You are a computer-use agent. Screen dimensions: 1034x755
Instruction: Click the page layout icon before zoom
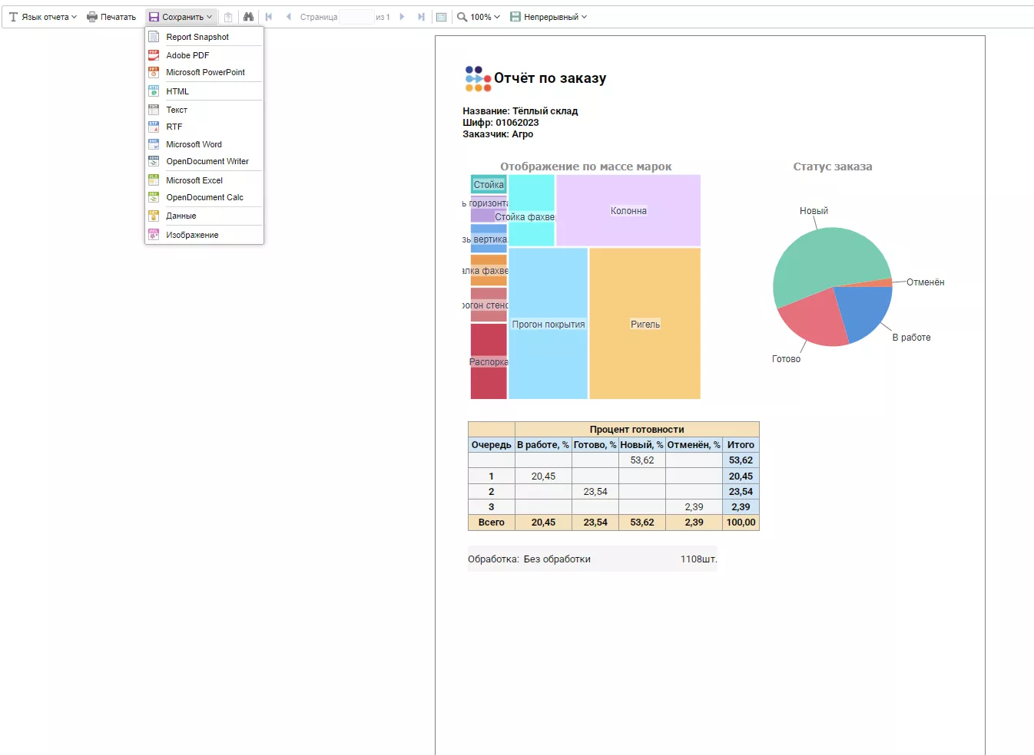[441, 17]
